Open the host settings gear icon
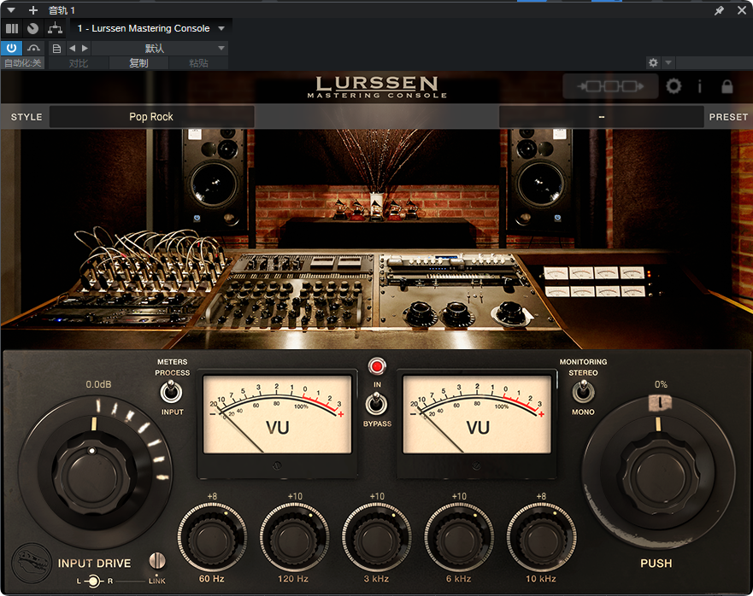Image resolution: width=753 pixels, height=596 pixels. coord(653,62)
